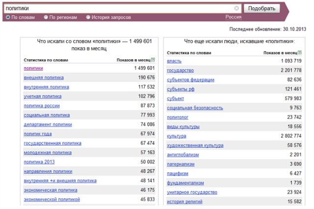Screen dimensions: 314x209
Task: Open 'экономической политикой' link
Action: [x=52, y=200]
